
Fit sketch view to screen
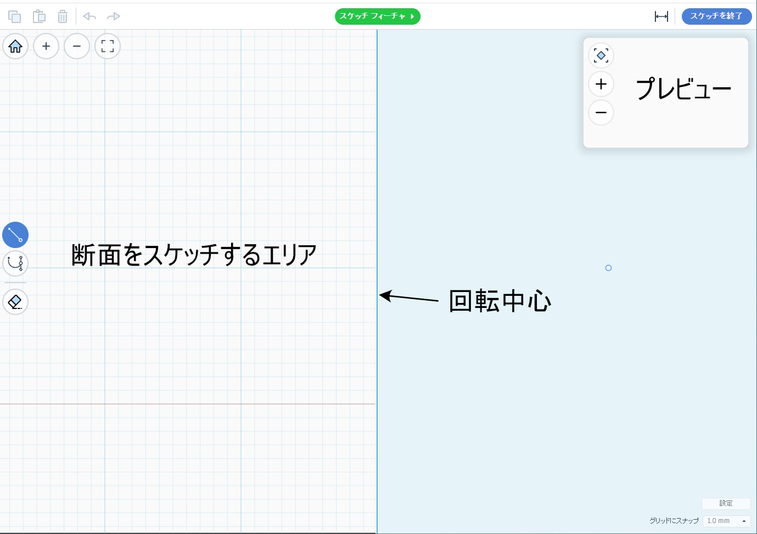(108, 46)
